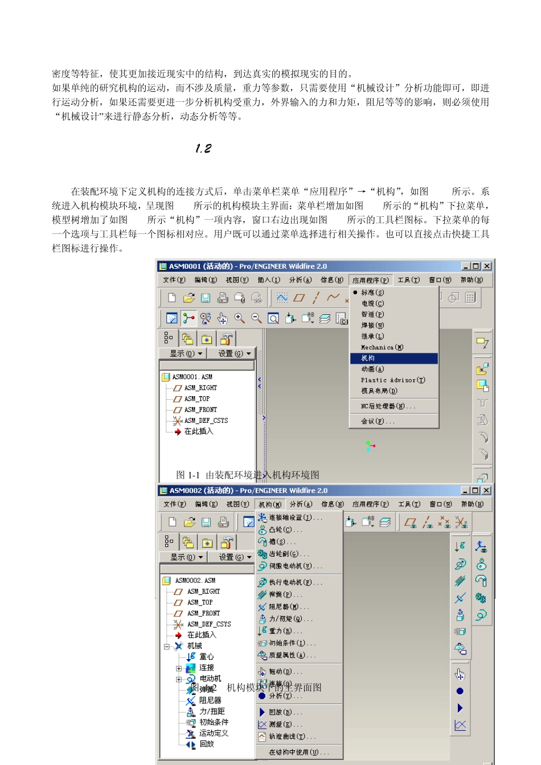Click repaint icon in ASM0001 view toolbar
The width and height of the screenshot is (541, 765).
point(171,318)
